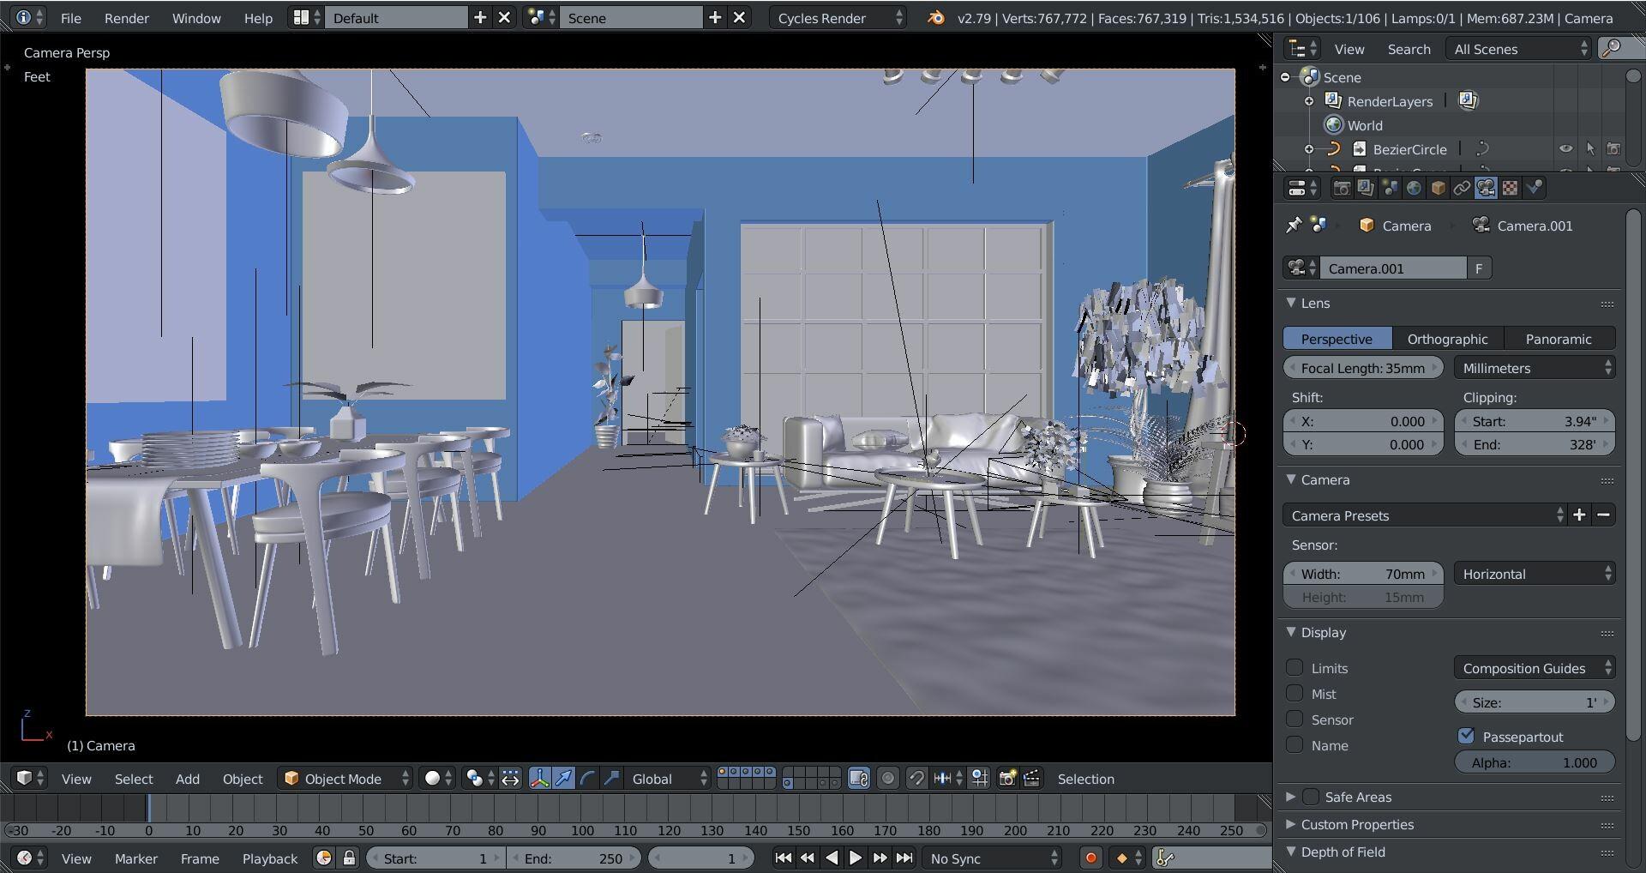Open the Render properties tab (camera icon)
The image size is (1646, 873).
(x=1342, y=188)
